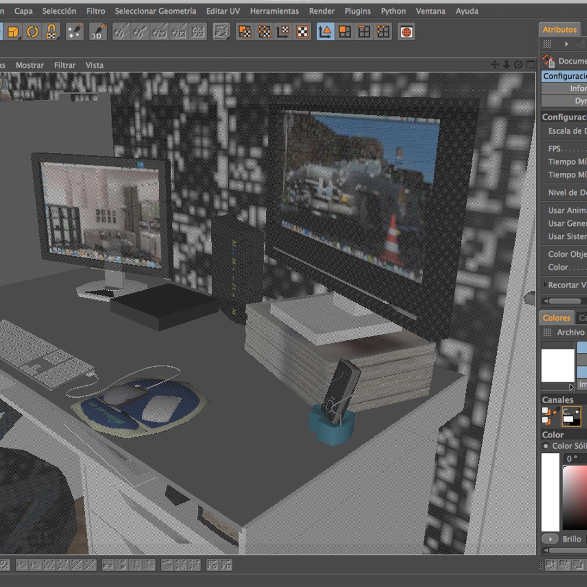Click the orange circular arrows icon
The width and height of the screenshot is (587, 587).
pyautogui.click(x=33, y=32)
